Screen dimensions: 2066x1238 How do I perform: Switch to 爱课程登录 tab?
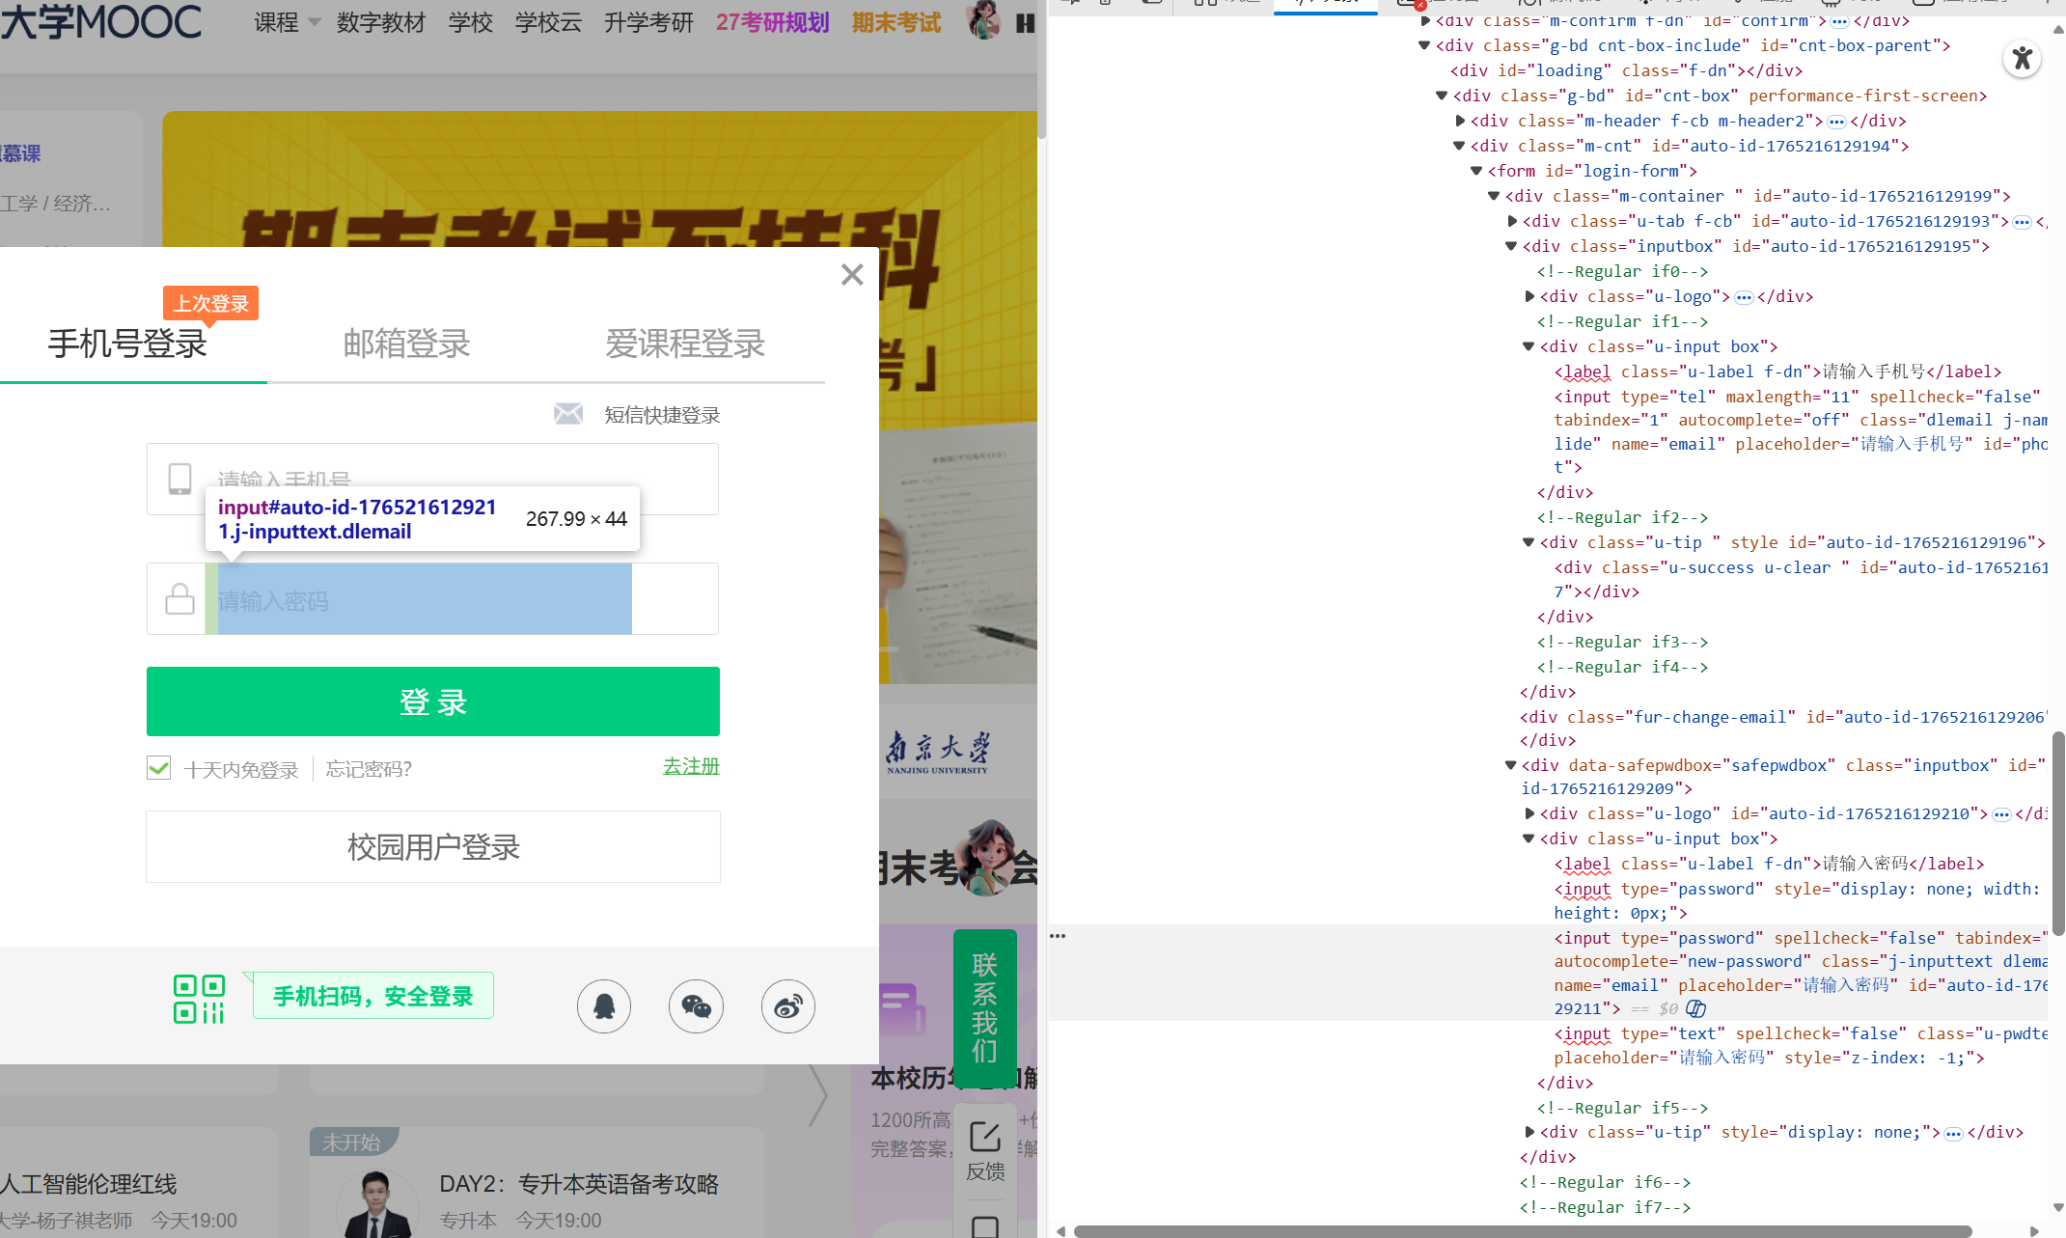(684, 344)
